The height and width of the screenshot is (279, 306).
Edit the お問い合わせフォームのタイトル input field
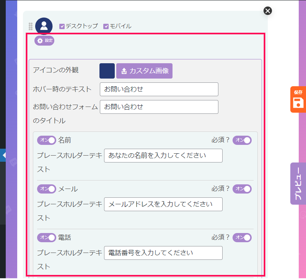(x=159, y=107)
